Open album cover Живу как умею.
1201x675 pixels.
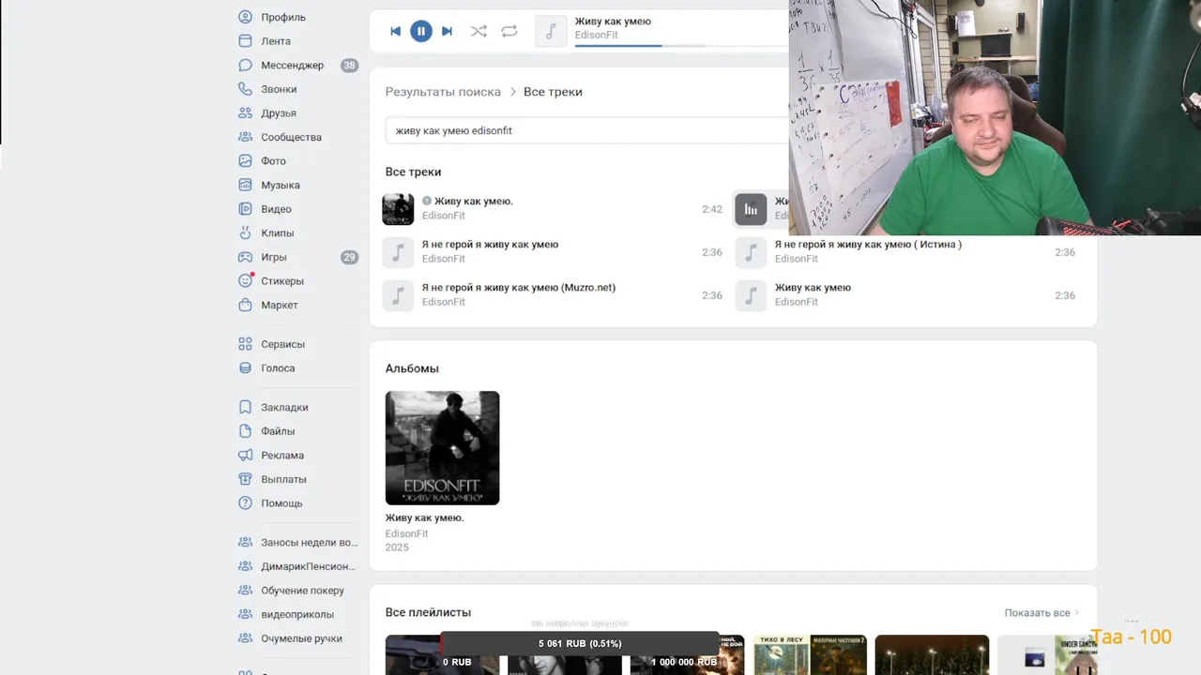point(442,448)
